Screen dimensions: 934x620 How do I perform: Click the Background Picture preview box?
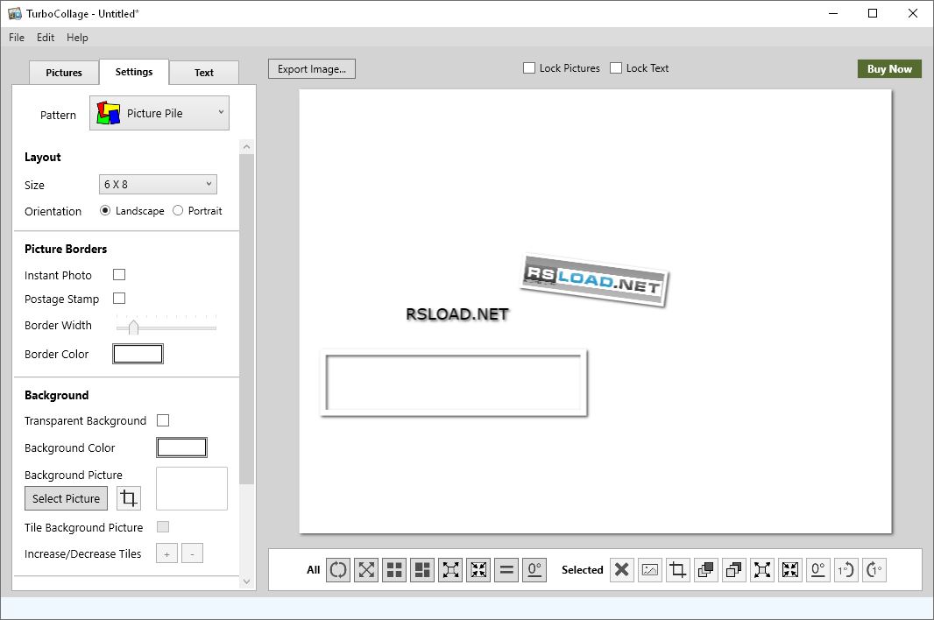click(x=192, y=489)
